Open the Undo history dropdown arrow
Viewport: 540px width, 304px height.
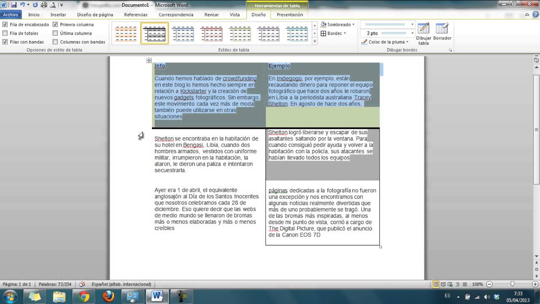(x=28, y=5)
